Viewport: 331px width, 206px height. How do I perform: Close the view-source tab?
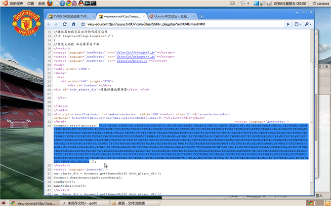tap(144, 16)
